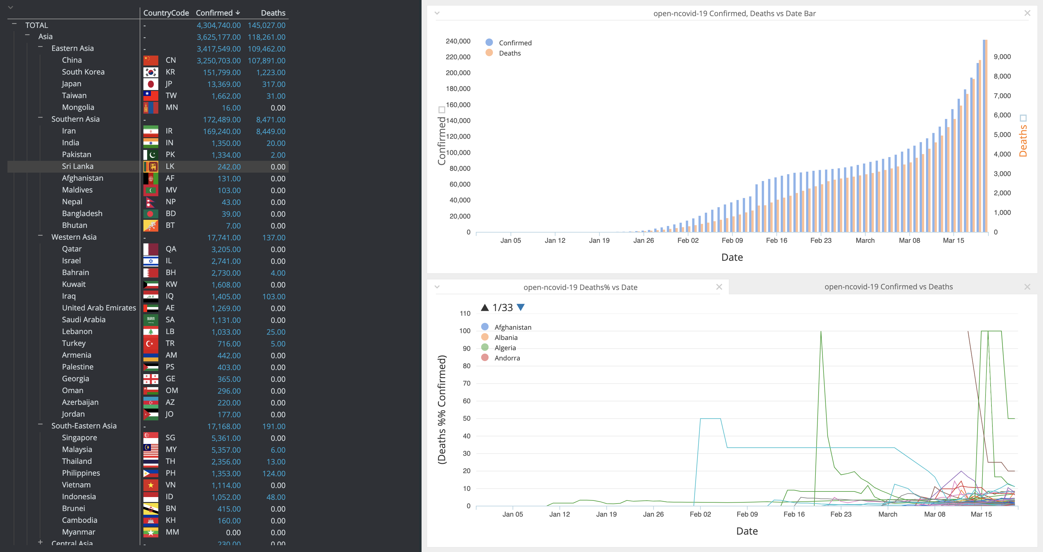The width and height of the screenshot is (1043, 552).
Task: Click the Brunei flag icon
Action: point(151,509)
